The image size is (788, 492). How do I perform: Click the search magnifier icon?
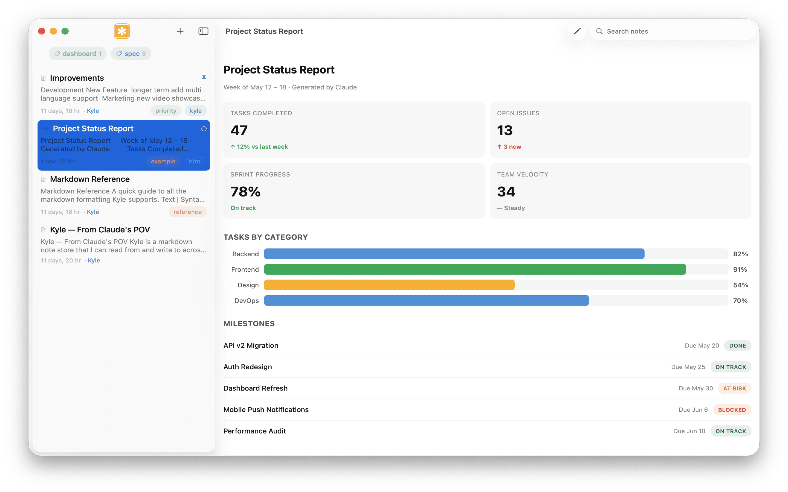(599, 31)
